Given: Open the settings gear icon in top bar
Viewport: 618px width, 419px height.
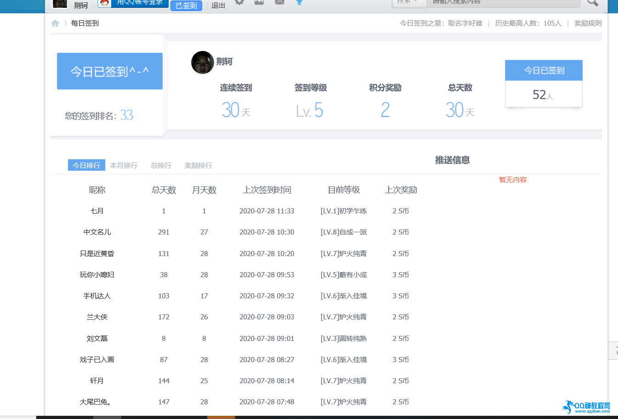Looking at the screenshot, I should 239,2.
